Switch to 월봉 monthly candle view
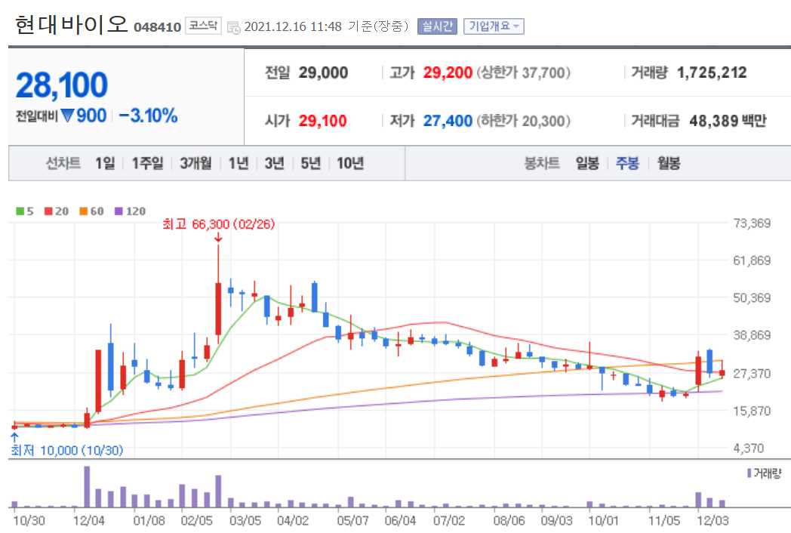Screen dimensions: 791x533 (x=669, y=162)
